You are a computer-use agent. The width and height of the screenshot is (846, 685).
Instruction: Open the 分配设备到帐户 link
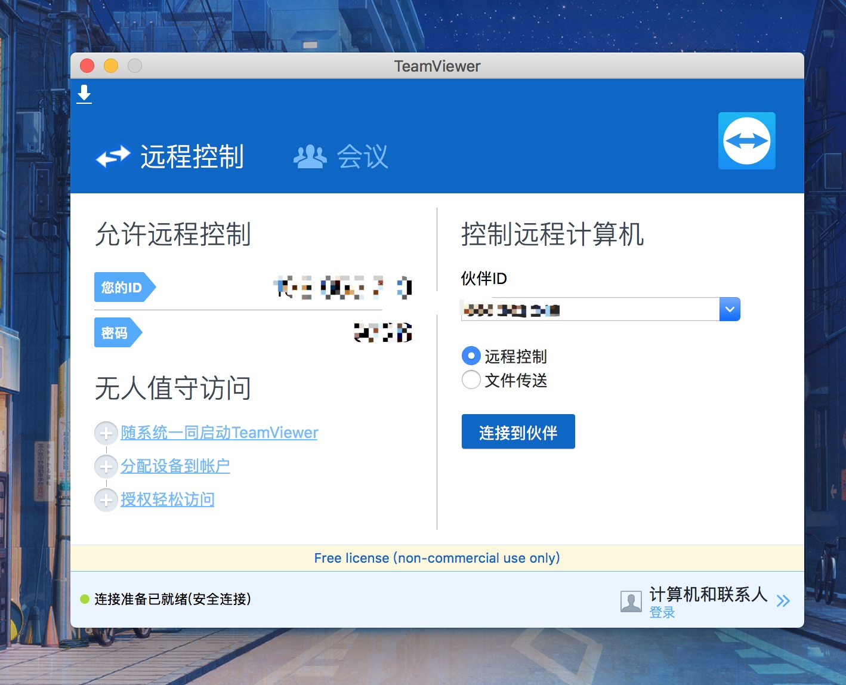point(175,466)
